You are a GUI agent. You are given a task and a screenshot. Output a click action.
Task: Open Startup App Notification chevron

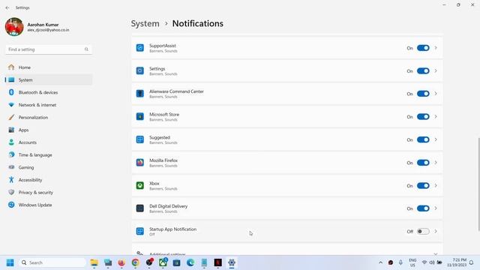pos(436,232)
